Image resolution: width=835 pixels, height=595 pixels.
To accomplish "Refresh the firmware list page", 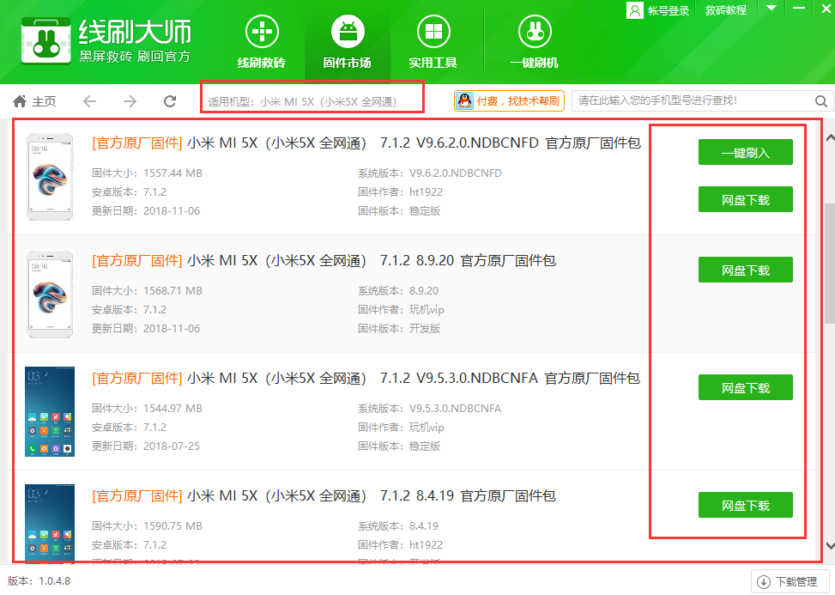I will click(x=170, y=101).
